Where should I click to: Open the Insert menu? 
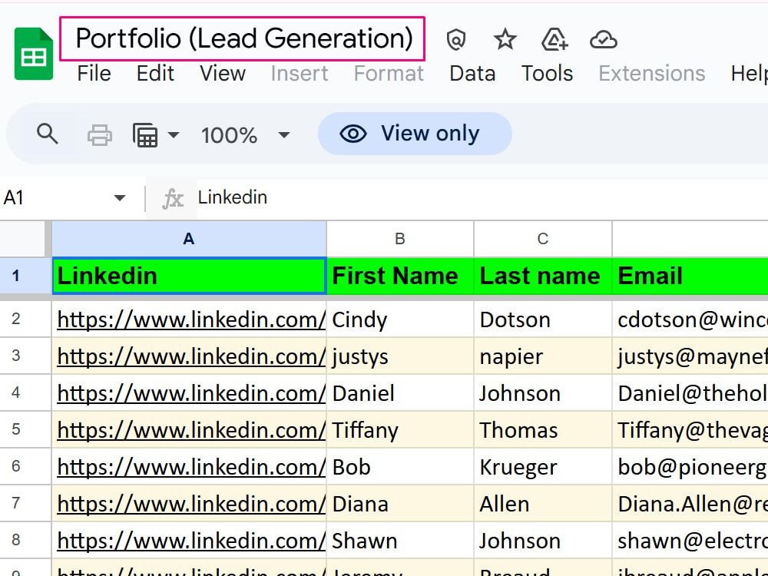(x=300, y=74)
